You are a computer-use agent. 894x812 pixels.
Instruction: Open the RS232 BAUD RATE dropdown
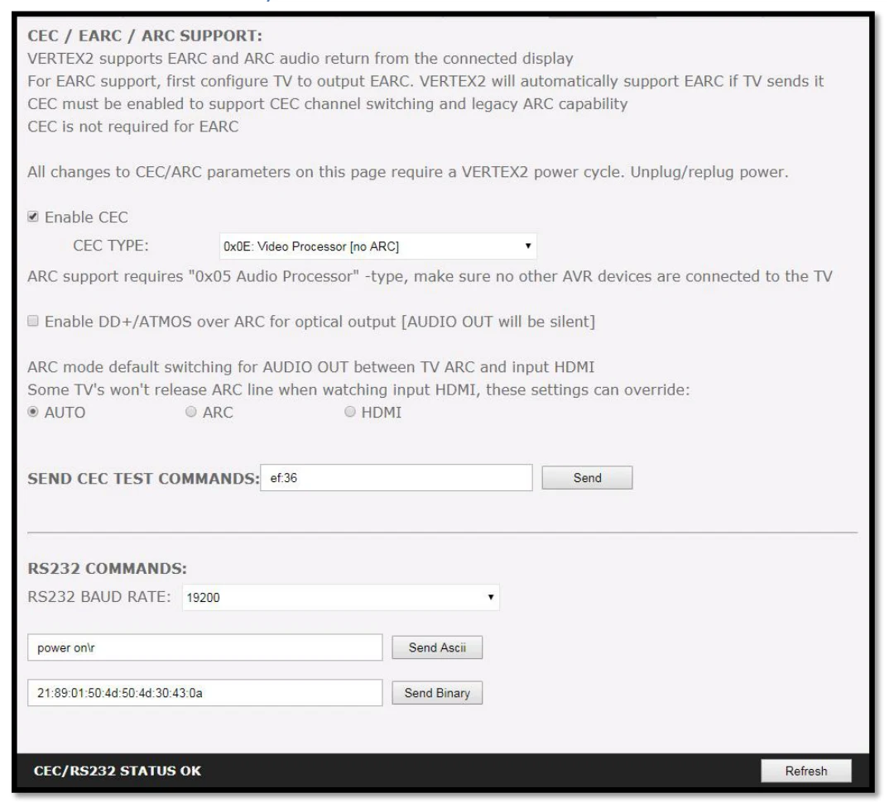[x=341, y=597]
